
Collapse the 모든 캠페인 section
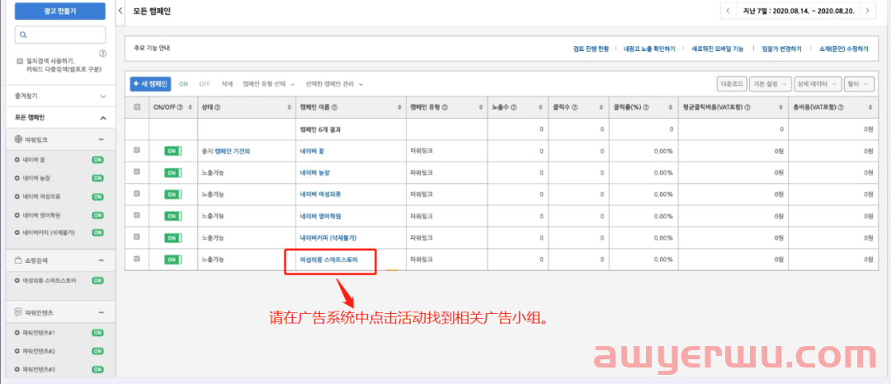pyautogui.click(x=103, y=118)
